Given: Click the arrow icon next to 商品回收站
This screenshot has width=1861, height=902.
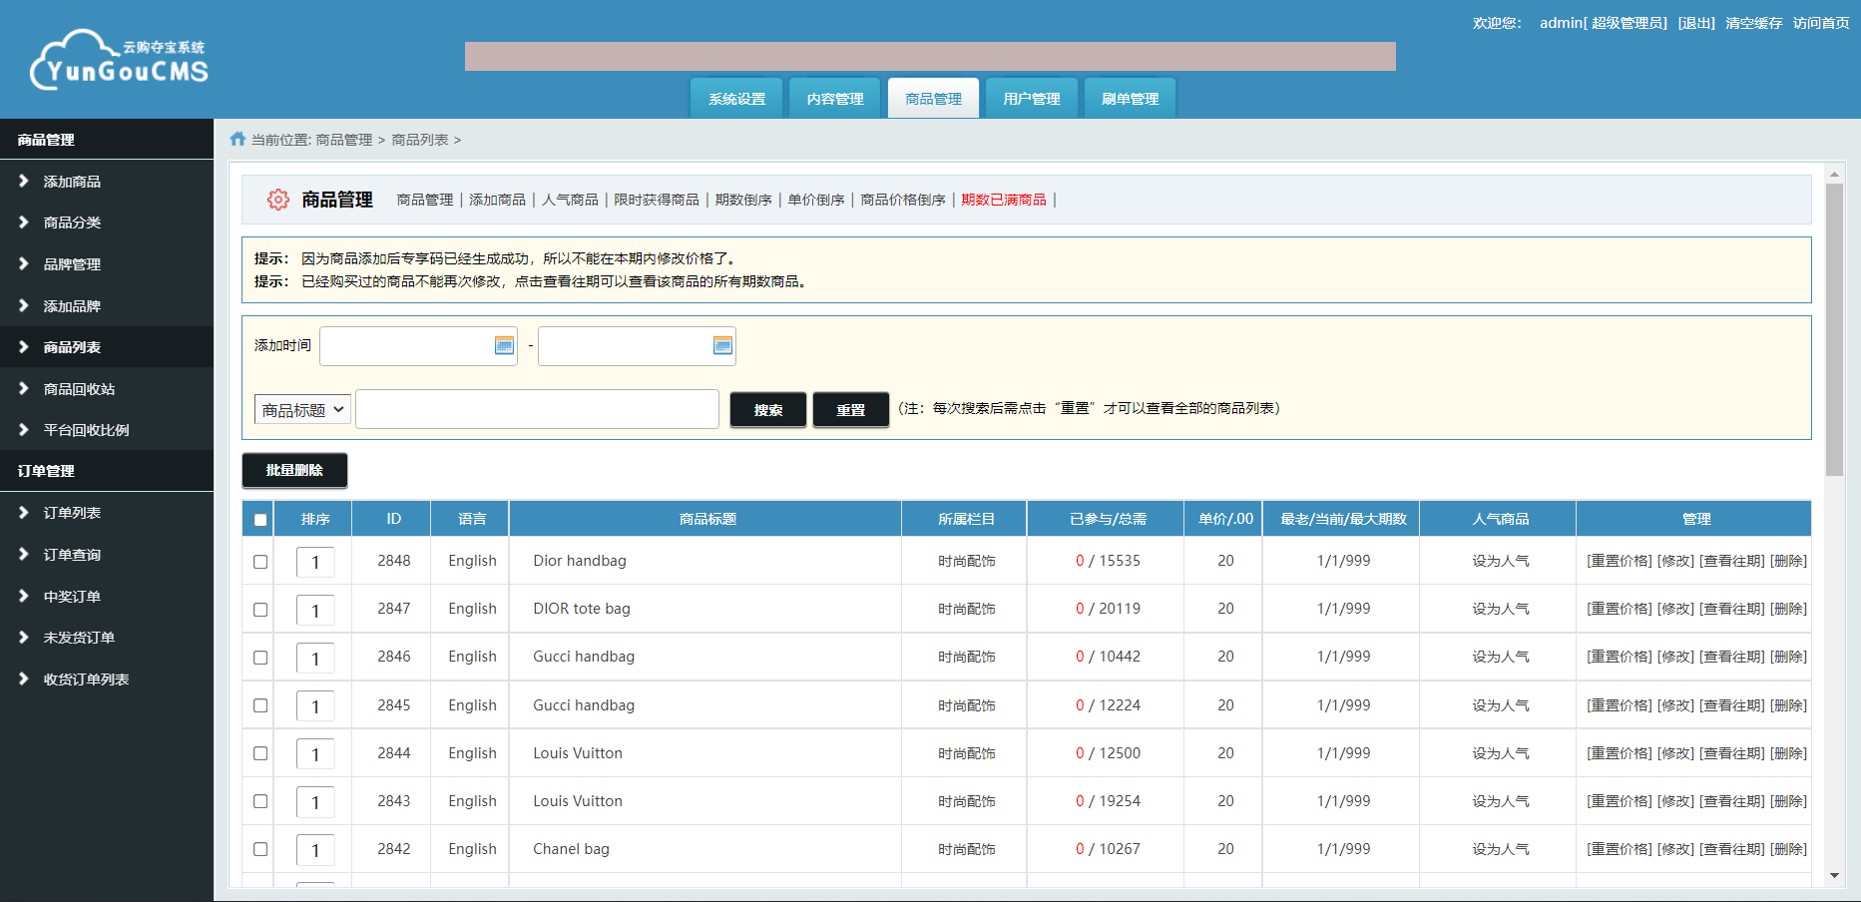Looking at the screenshot, I should tap(23, 388).
